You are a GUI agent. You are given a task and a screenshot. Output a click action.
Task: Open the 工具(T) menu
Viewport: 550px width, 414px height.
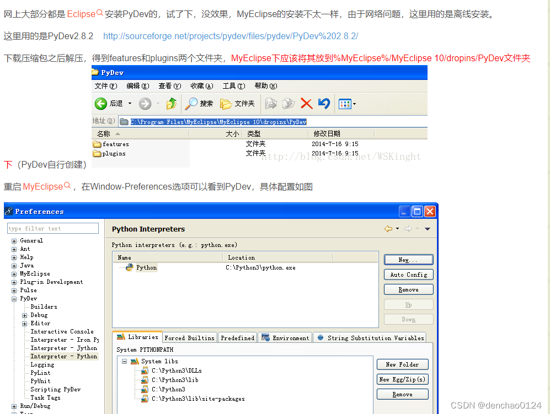tap(234, 86)
